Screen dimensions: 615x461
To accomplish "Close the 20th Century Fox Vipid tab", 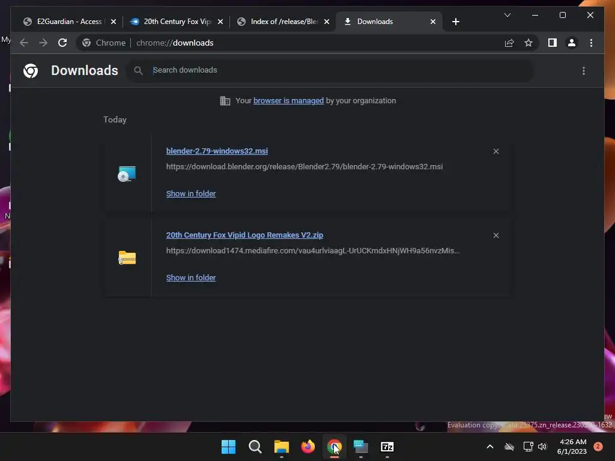I will coord(220,22).
